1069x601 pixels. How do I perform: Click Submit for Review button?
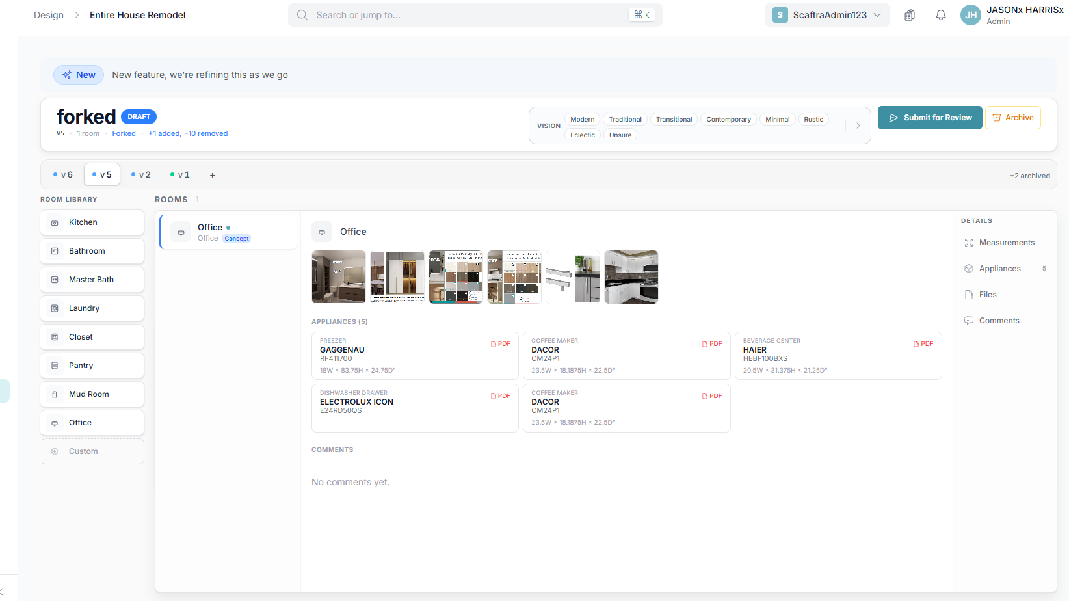pyautogui.click(x=930, y=118)
